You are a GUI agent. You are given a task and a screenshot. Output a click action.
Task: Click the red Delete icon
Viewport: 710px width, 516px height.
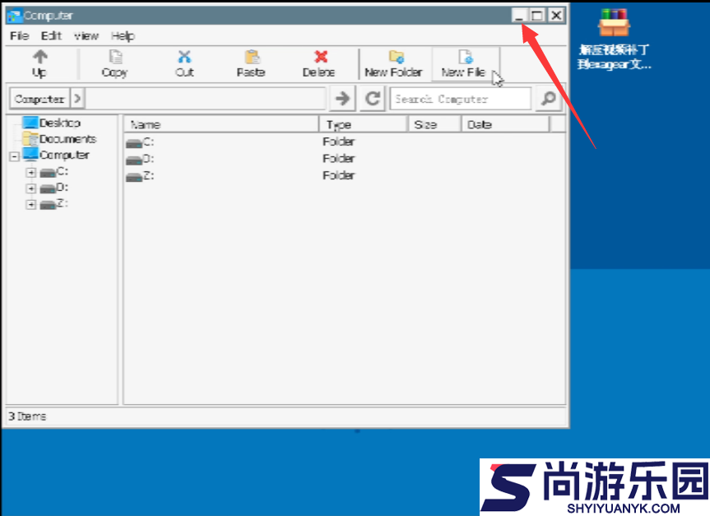pyautogui.click(x=320, y=57)
